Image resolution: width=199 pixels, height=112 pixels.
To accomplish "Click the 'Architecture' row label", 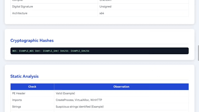I will [20, 13].
